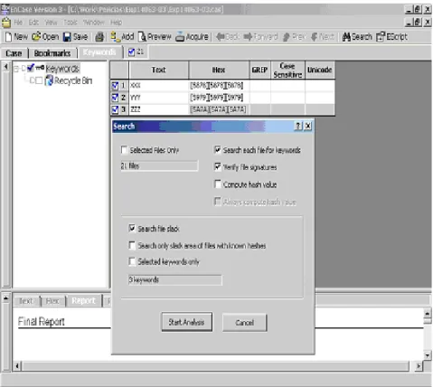Start acquisition with the Acquire icon

(180, 37)
